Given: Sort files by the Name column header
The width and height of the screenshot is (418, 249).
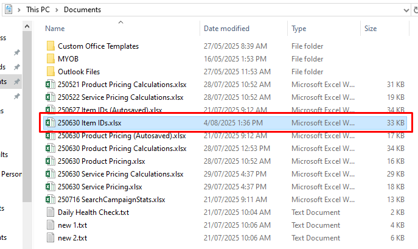Looking at the screenshot, I should (55, 29).
